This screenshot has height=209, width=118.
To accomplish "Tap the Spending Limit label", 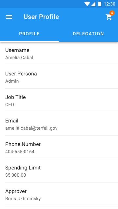I will pyautogui.click(x=23, y=168).
